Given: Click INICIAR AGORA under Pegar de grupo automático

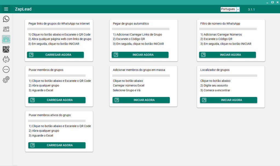Looking at the screenshot, I should click(x=140, y=55).
